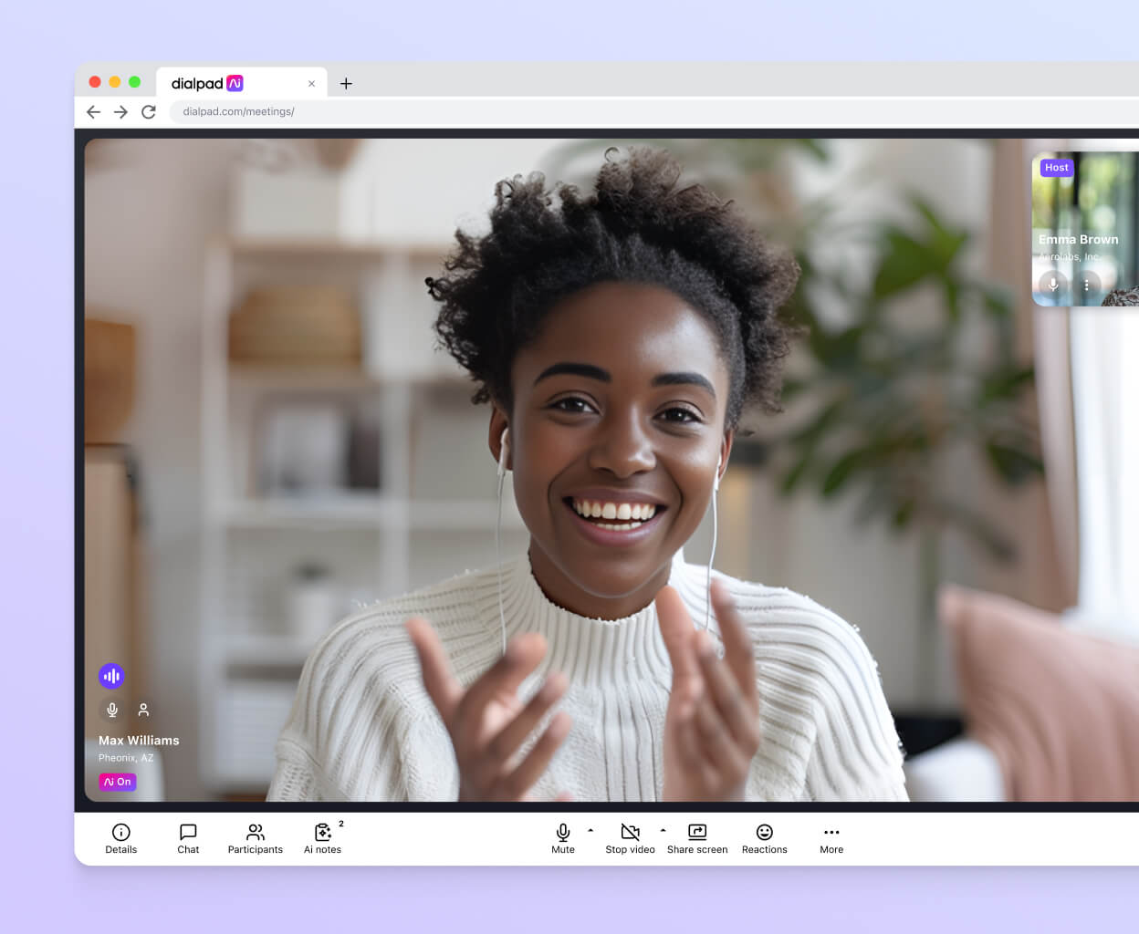Click Max Williams' microphone icon
The image size is (1139, 934).
coord(111,709)
